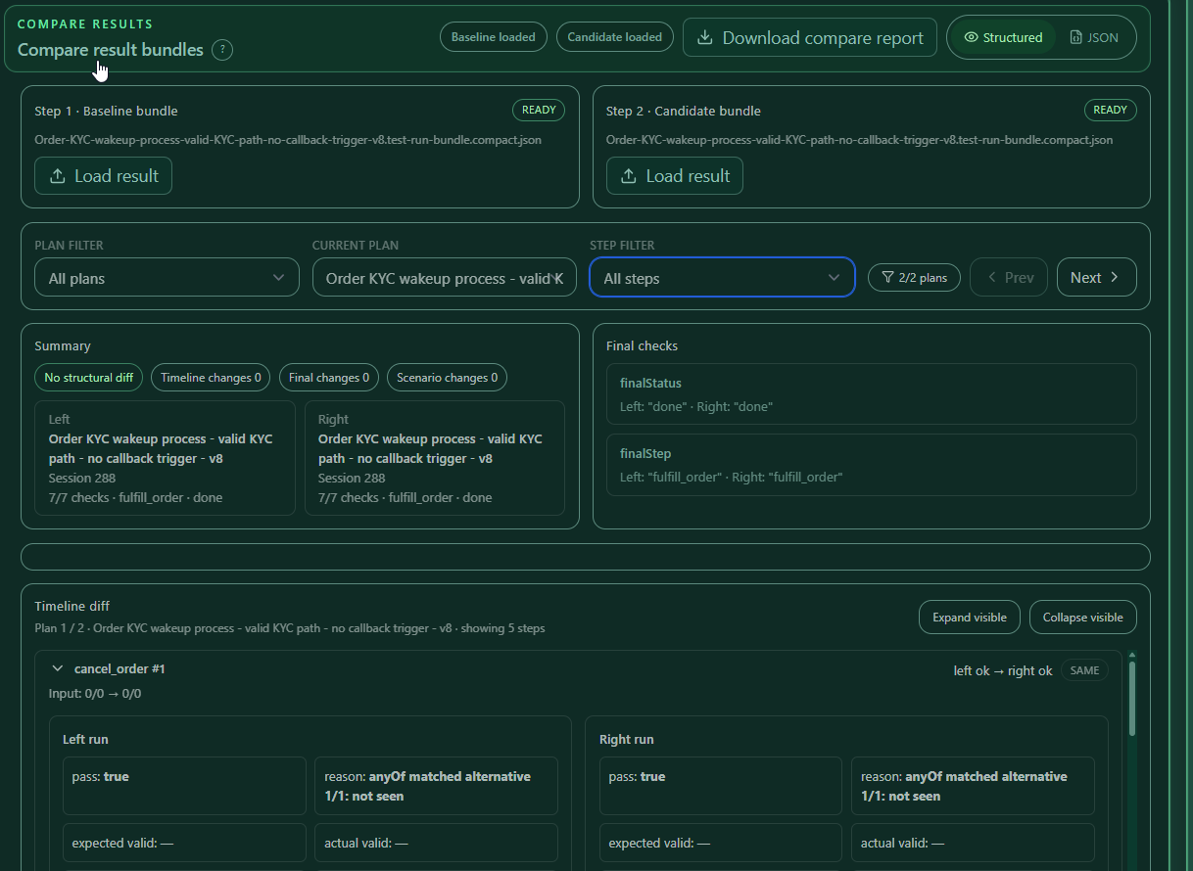Load result for baseline bundle

click(103, 176)
